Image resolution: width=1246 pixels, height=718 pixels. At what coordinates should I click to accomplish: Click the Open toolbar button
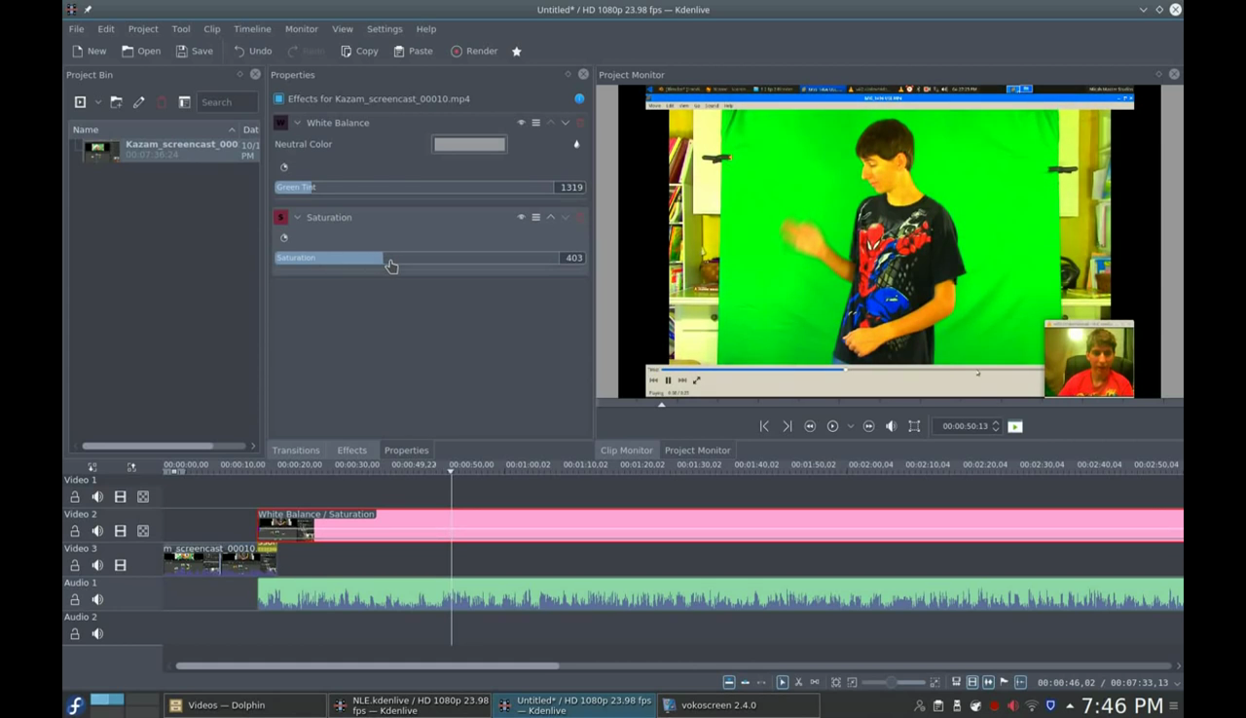141,51
